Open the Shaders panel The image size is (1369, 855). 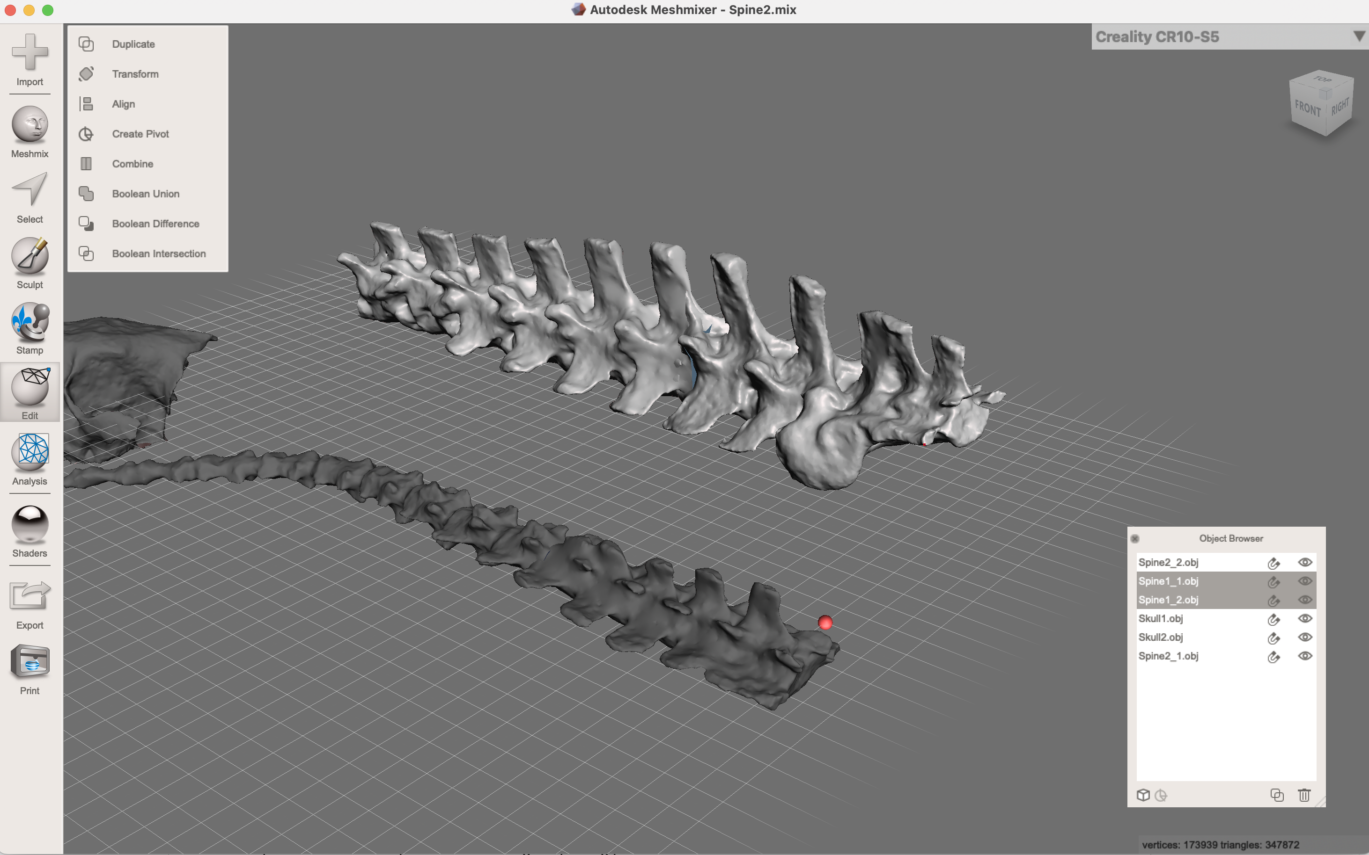tap(29, 531)
